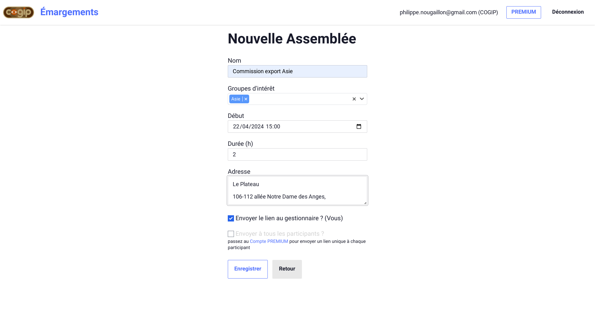Save the assembly with Enregistrer
The image size is (595, 335).
point(248,269)
